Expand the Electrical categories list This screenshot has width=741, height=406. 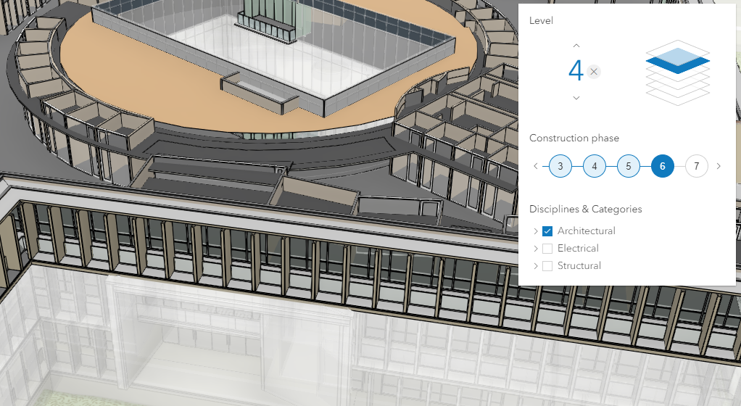point(536,249)
